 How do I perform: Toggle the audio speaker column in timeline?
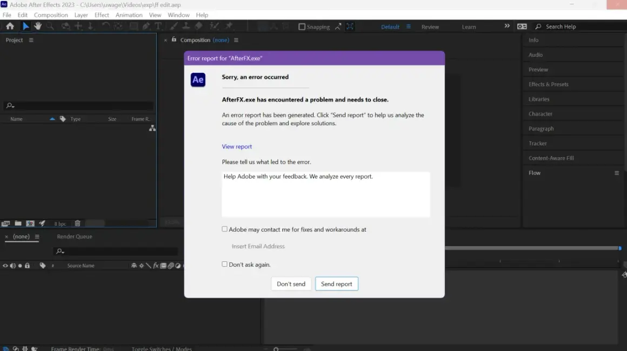click(x=13, y=266)
